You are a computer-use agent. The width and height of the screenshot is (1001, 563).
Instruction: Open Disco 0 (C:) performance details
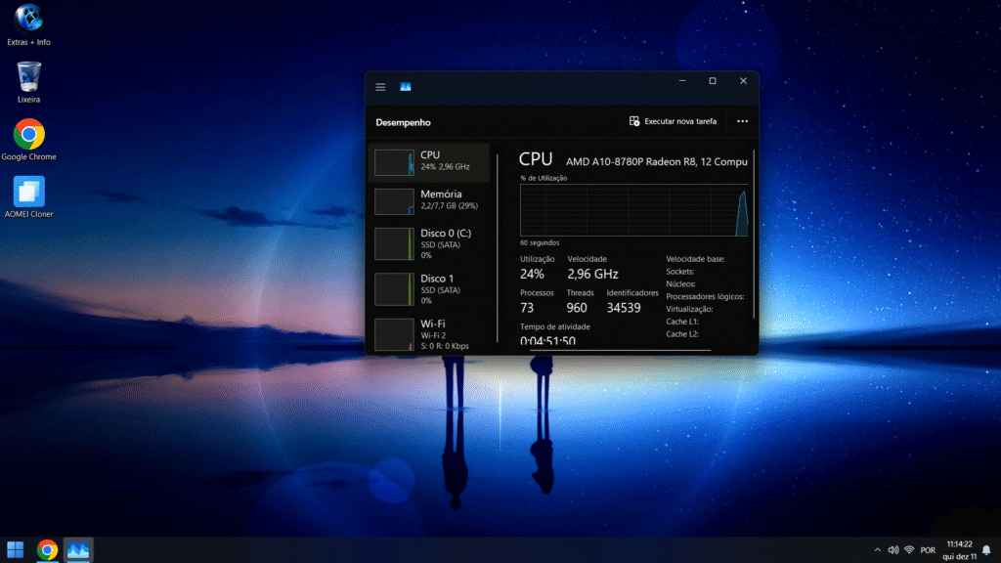(x=429, y=243)
